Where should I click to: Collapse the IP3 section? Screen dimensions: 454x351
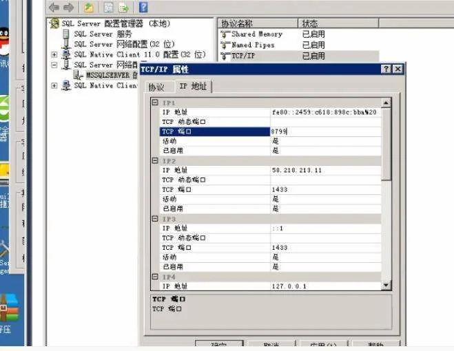tap(155, 219)
